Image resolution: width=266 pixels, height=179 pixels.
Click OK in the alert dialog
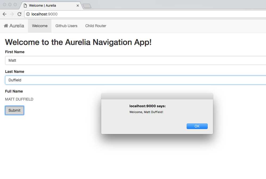point(197,126)
